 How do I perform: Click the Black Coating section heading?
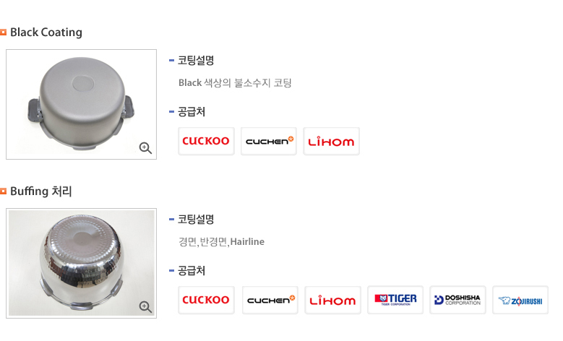46,33
